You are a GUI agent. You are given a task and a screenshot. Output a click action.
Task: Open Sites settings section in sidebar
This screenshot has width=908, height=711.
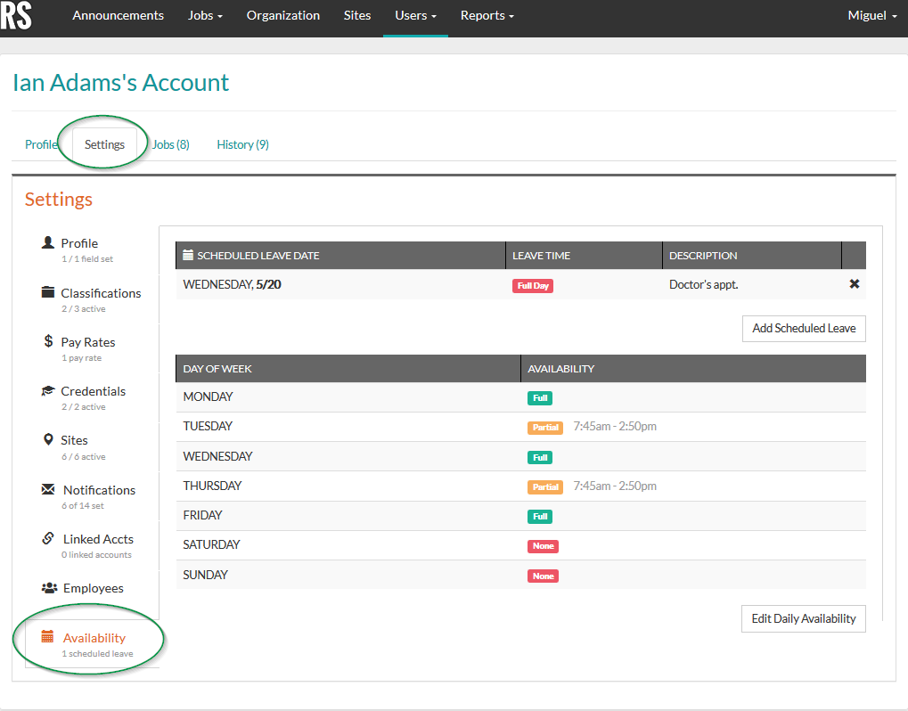pos(74,441)
